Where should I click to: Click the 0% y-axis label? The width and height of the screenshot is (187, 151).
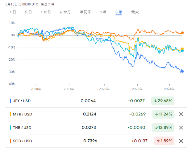coord(13,35)
